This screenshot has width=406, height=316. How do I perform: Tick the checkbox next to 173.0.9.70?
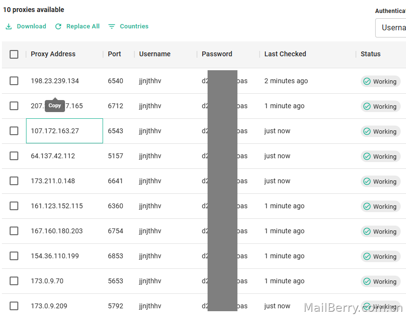click(x=14, y=281)
